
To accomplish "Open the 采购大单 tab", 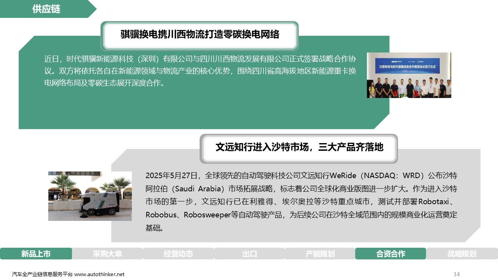I will (x=107, y=254).
